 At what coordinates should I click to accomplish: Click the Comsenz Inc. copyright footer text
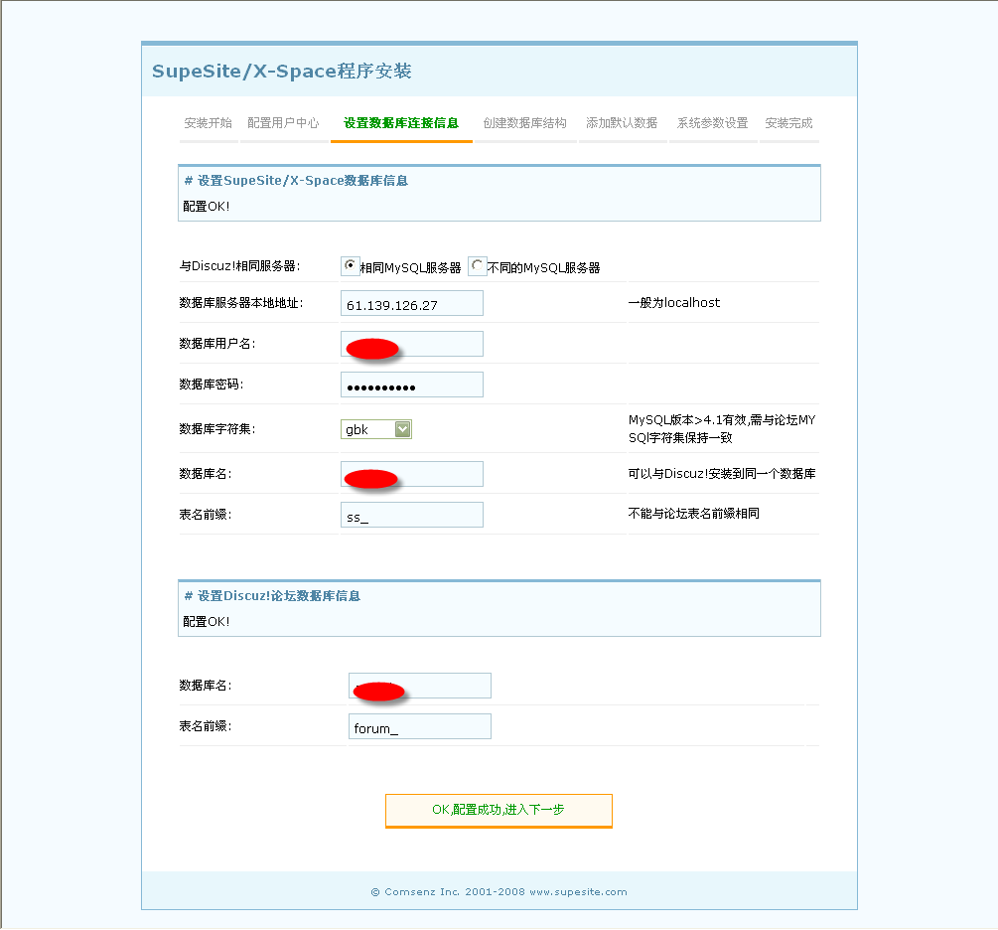499,892
